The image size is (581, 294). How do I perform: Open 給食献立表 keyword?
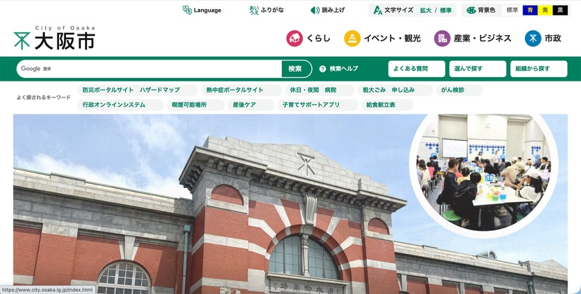pos(387,105)
